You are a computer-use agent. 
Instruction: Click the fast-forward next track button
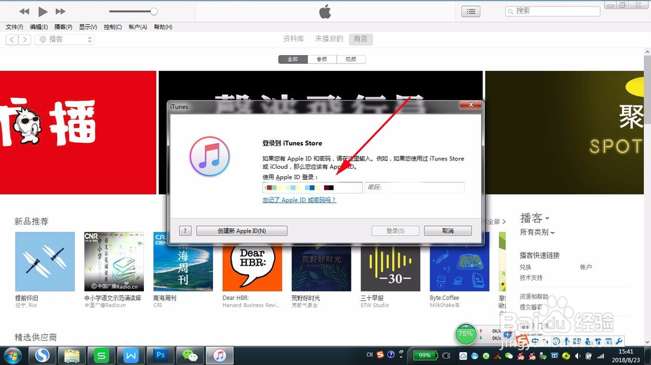tap(61, 12)
